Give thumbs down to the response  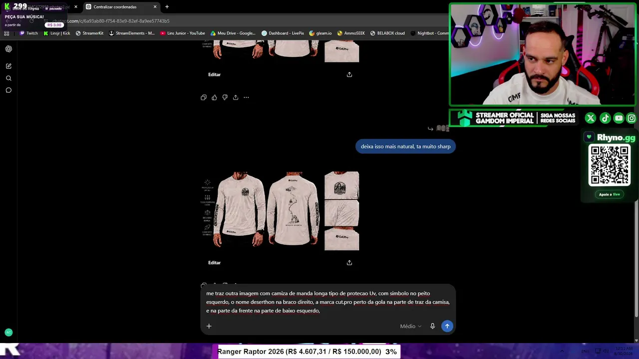click(x=225, y=97)
